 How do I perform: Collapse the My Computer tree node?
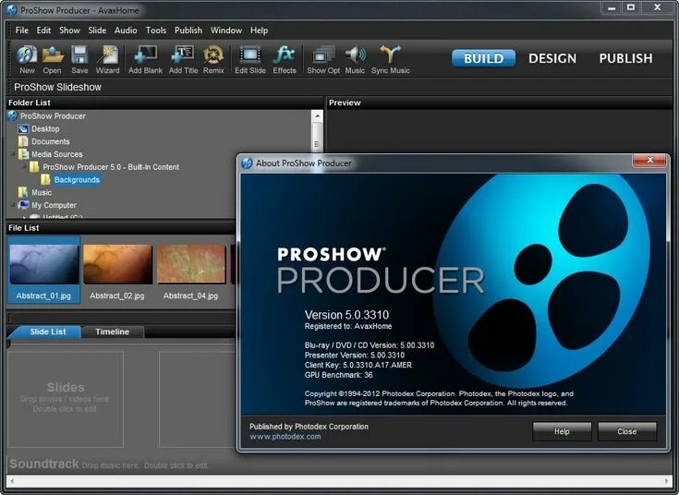[x=13, y=204]
